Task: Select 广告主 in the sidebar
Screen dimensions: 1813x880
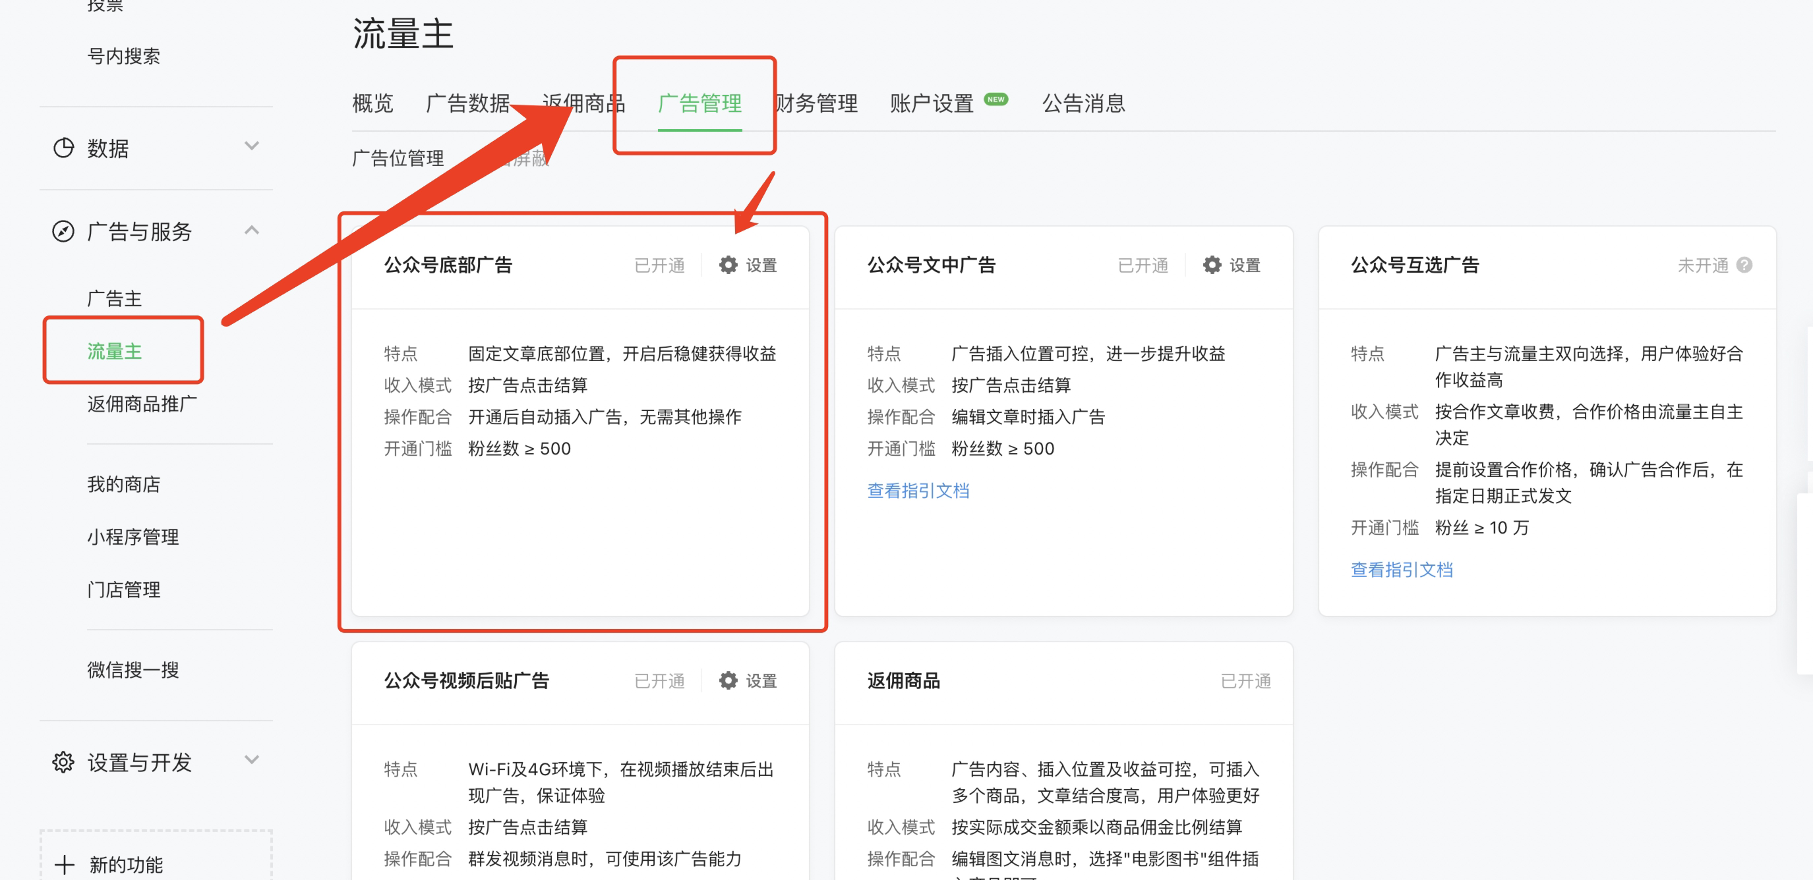Action: 114,298
